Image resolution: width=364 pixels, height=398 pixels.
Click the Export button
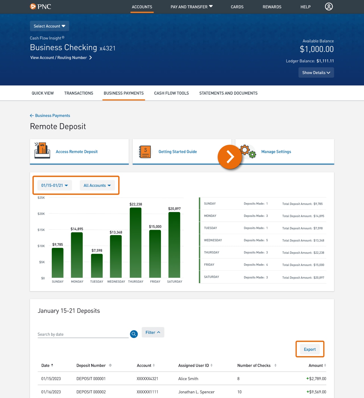(310, 349)
